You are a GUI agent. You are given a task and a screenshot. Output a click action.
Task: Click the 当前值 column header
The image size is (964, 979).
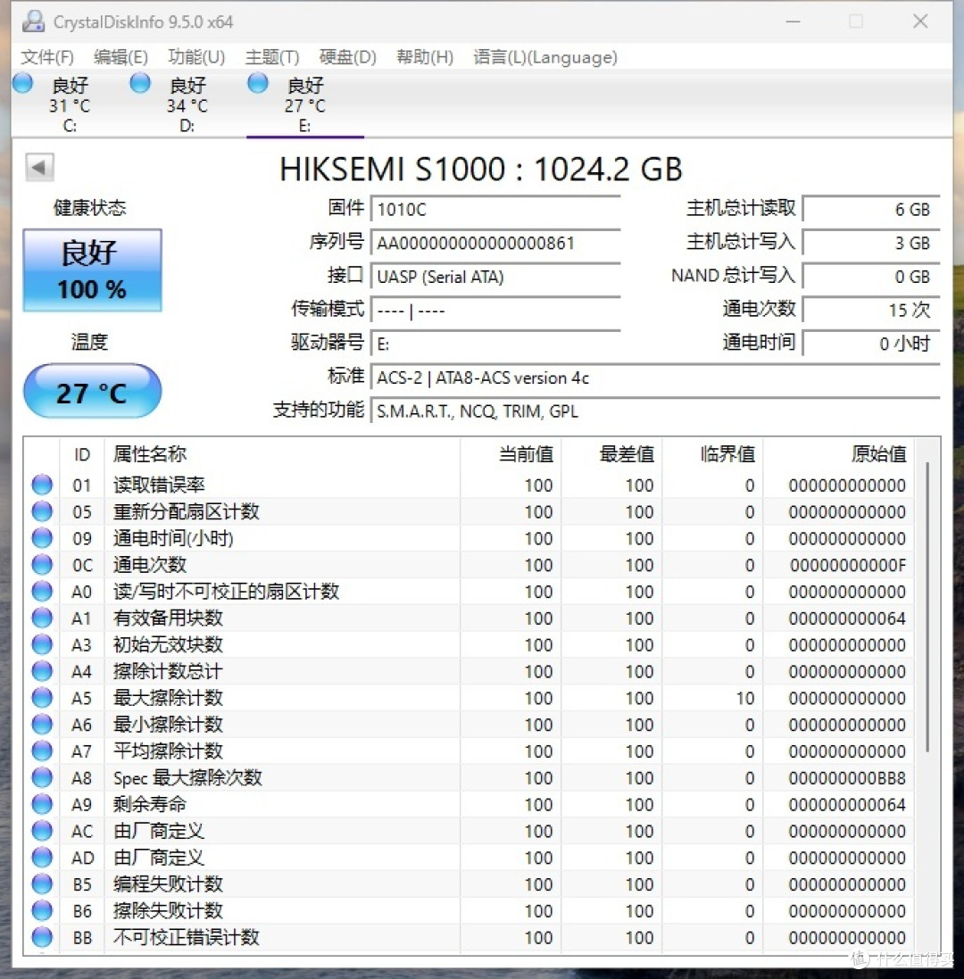511,454
